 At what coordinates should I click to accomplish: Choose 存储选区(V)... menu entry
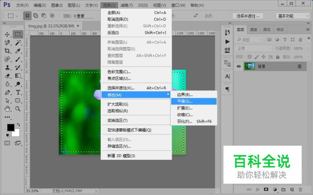point(136,146)
